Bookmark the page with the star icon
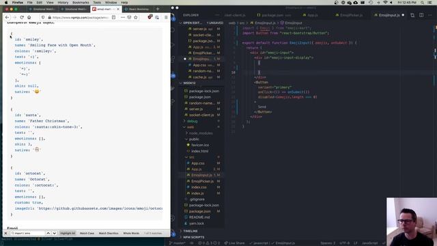This screenshot has height=246, width=437. [x=136, y=17]
